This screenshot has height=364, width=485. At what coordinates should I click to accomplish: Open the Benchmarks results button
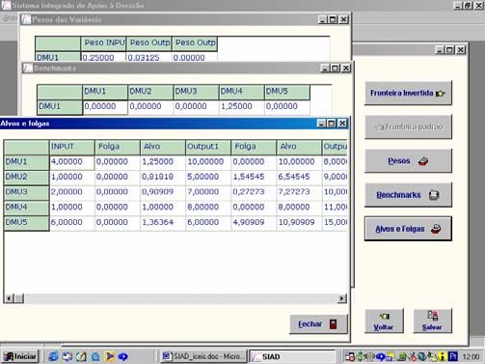[x=408, y=195]
